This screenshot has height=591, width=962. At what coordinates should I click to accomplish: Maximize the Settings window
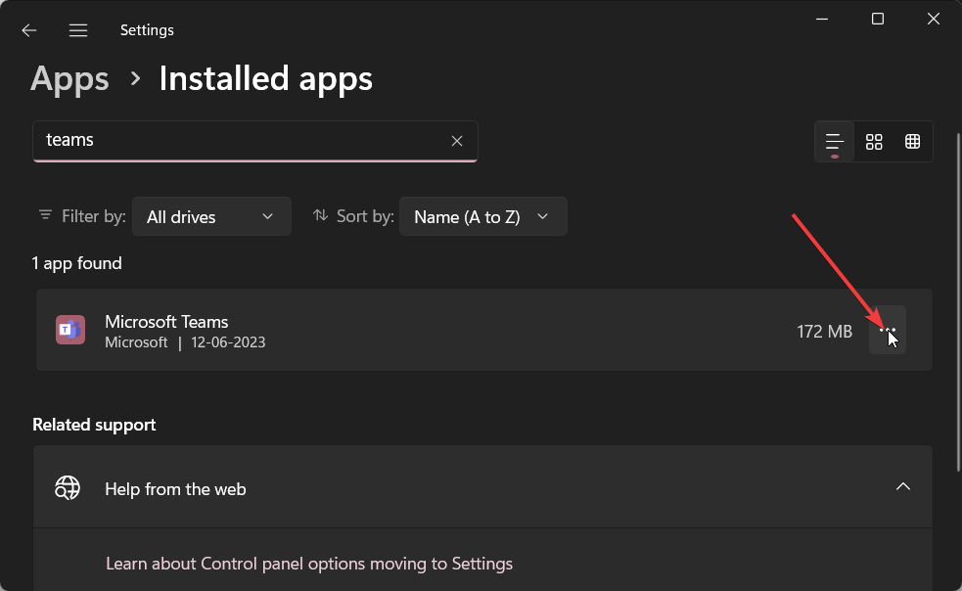pyautogui.click(x=877, y=19)
